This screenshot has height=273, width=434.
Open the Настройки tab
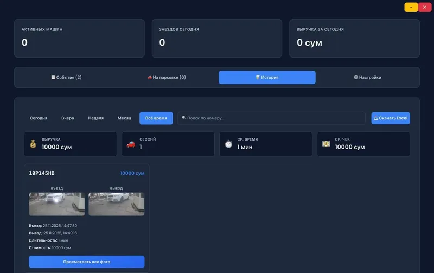click(x=367, y=77)
